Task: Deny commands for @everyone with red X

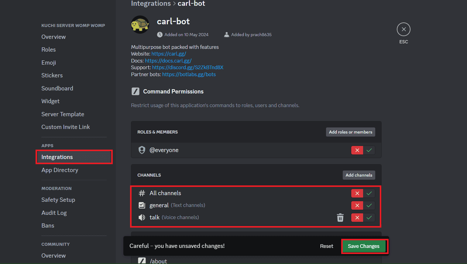Action: click(357, 150)
